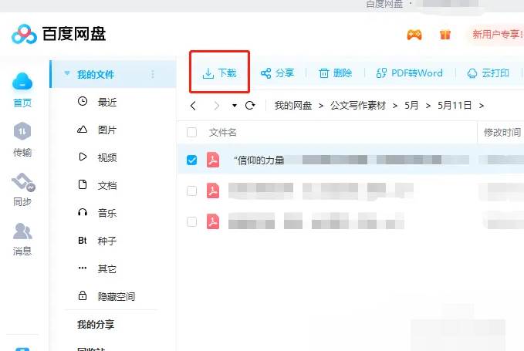Open the 同步 sync section
Screen dimensions: 524x351
[22, 189]
